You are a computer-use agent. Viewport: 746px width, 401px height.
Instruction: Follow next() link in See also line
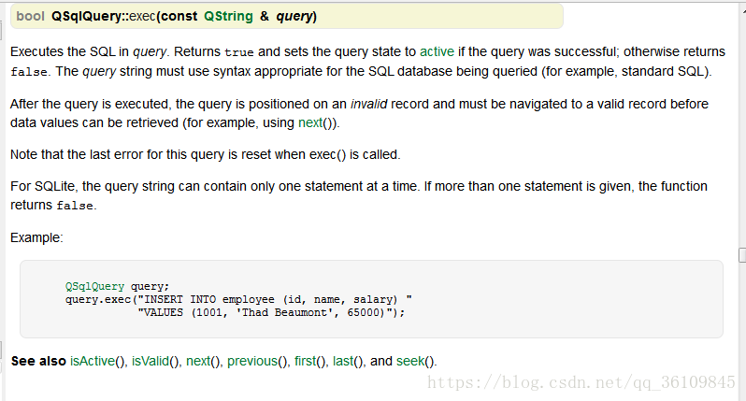point(198,361)
